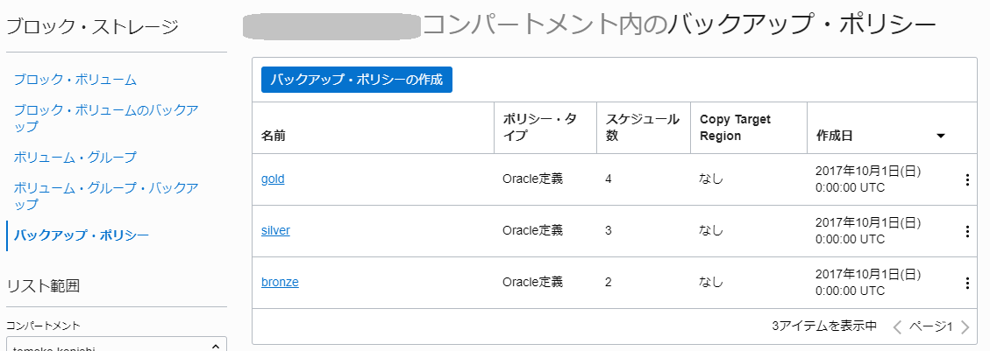Screen dimensions: 990x351
Task: Click the ポリシー・タイプ column header
Action: (539, 128)
